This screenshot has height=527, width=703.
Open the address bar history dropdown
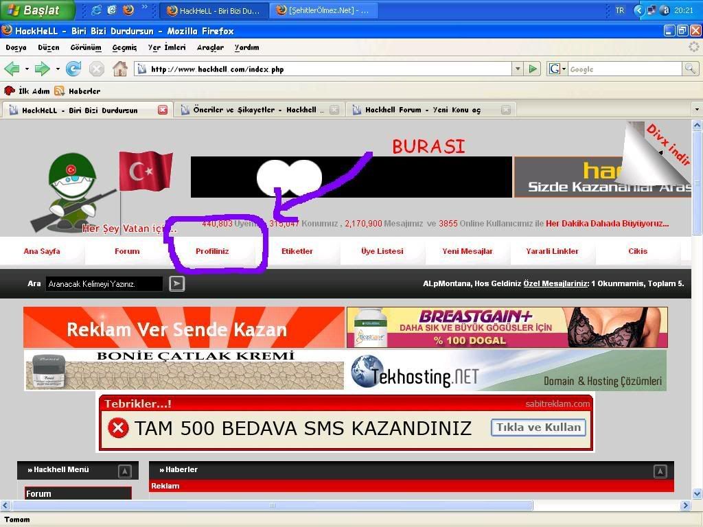pyautogui.click(x=518, y=69)
